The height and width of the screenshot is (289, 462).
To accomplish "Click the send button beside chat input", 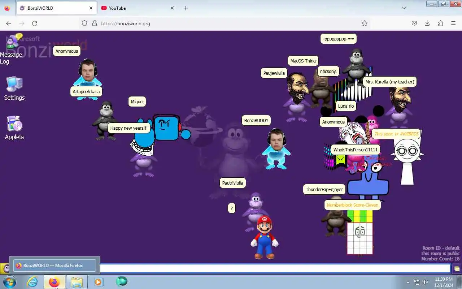I will [457, 269].
